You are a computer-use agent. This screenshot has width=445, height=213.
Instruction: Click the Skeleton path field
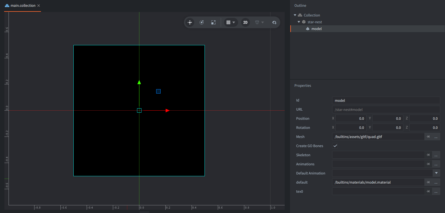[x=378, y=155]
